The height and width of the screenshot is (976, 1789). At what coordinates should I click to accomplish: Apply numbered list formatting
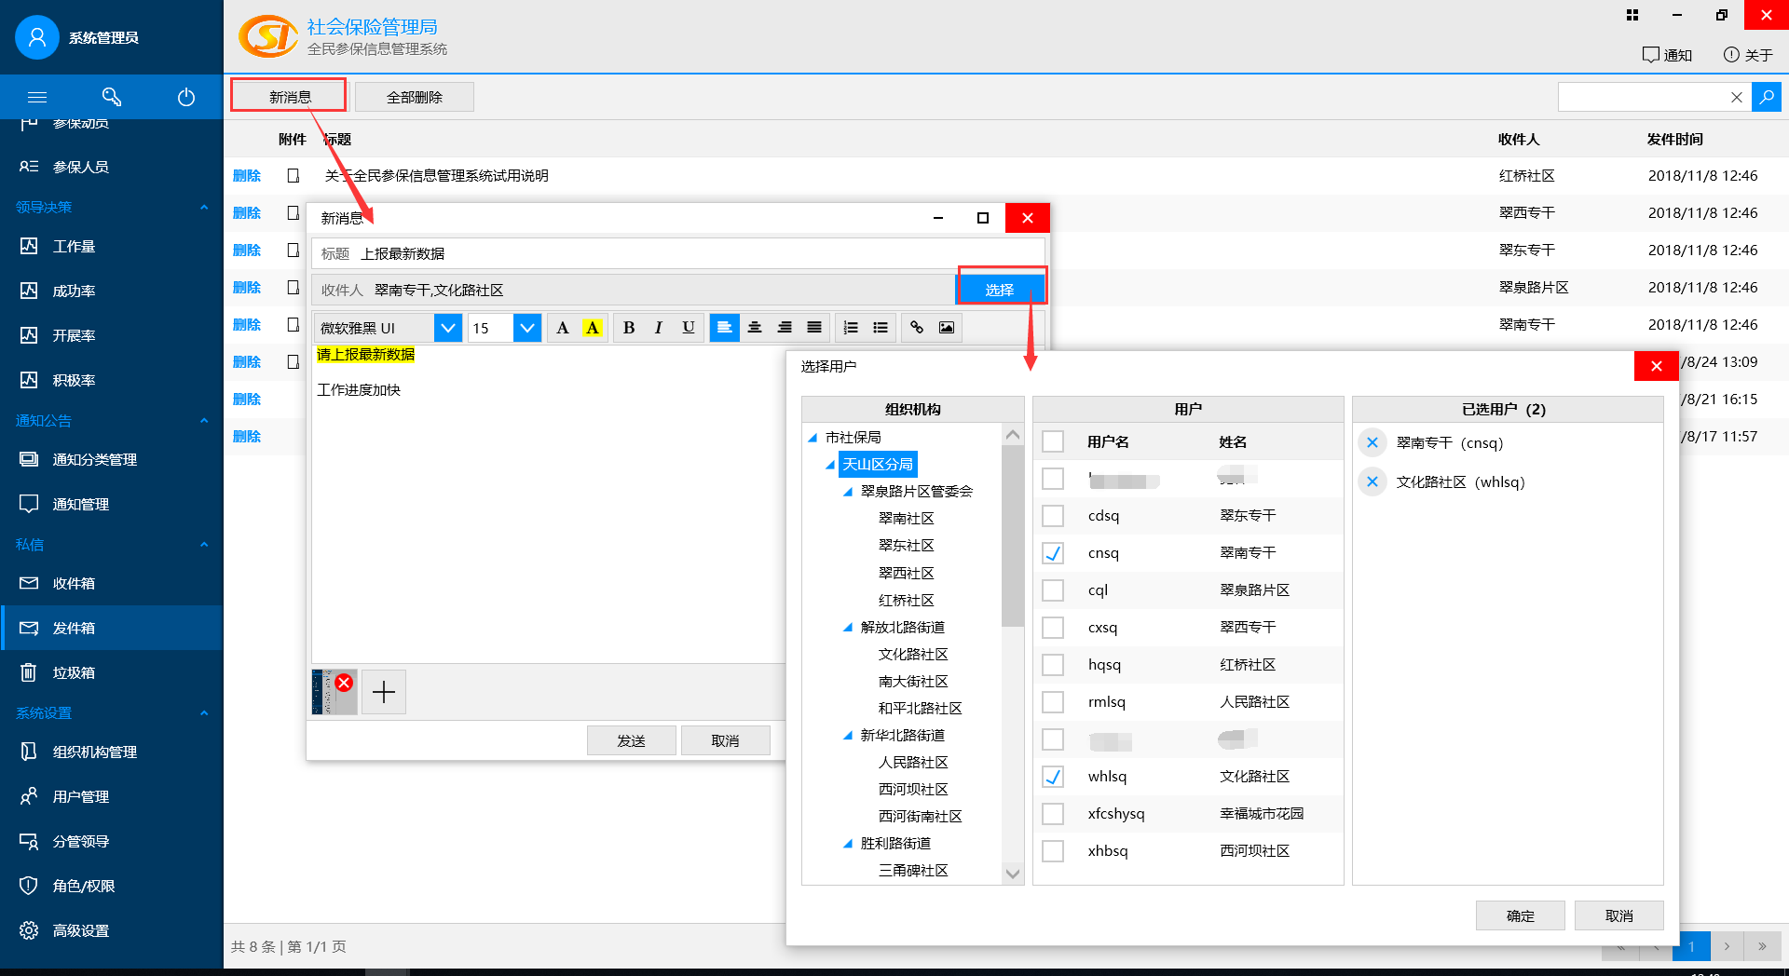(850, 328)
